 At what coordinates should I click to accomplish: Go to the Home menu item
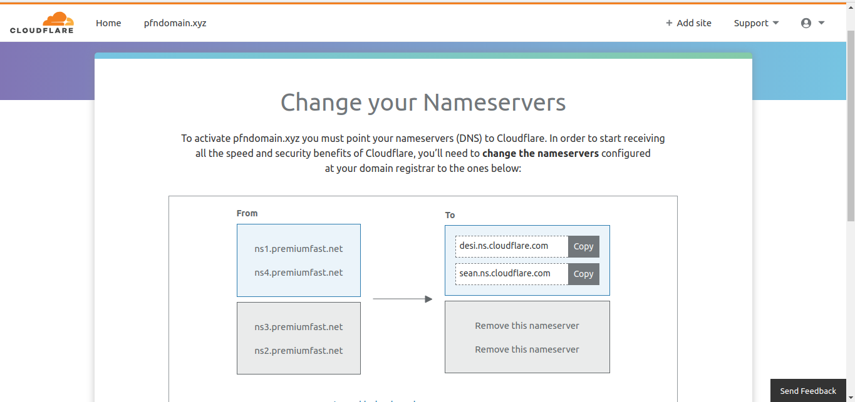[108, 23]
